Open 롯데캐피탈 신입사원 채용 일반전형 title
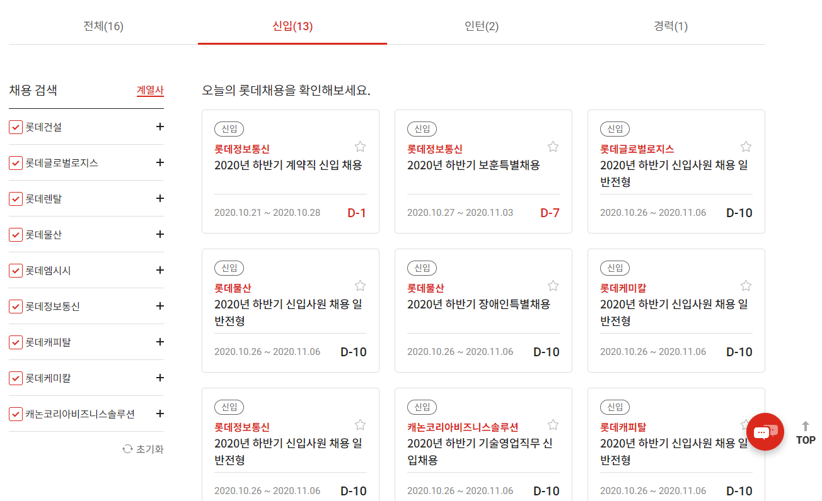 674,452
